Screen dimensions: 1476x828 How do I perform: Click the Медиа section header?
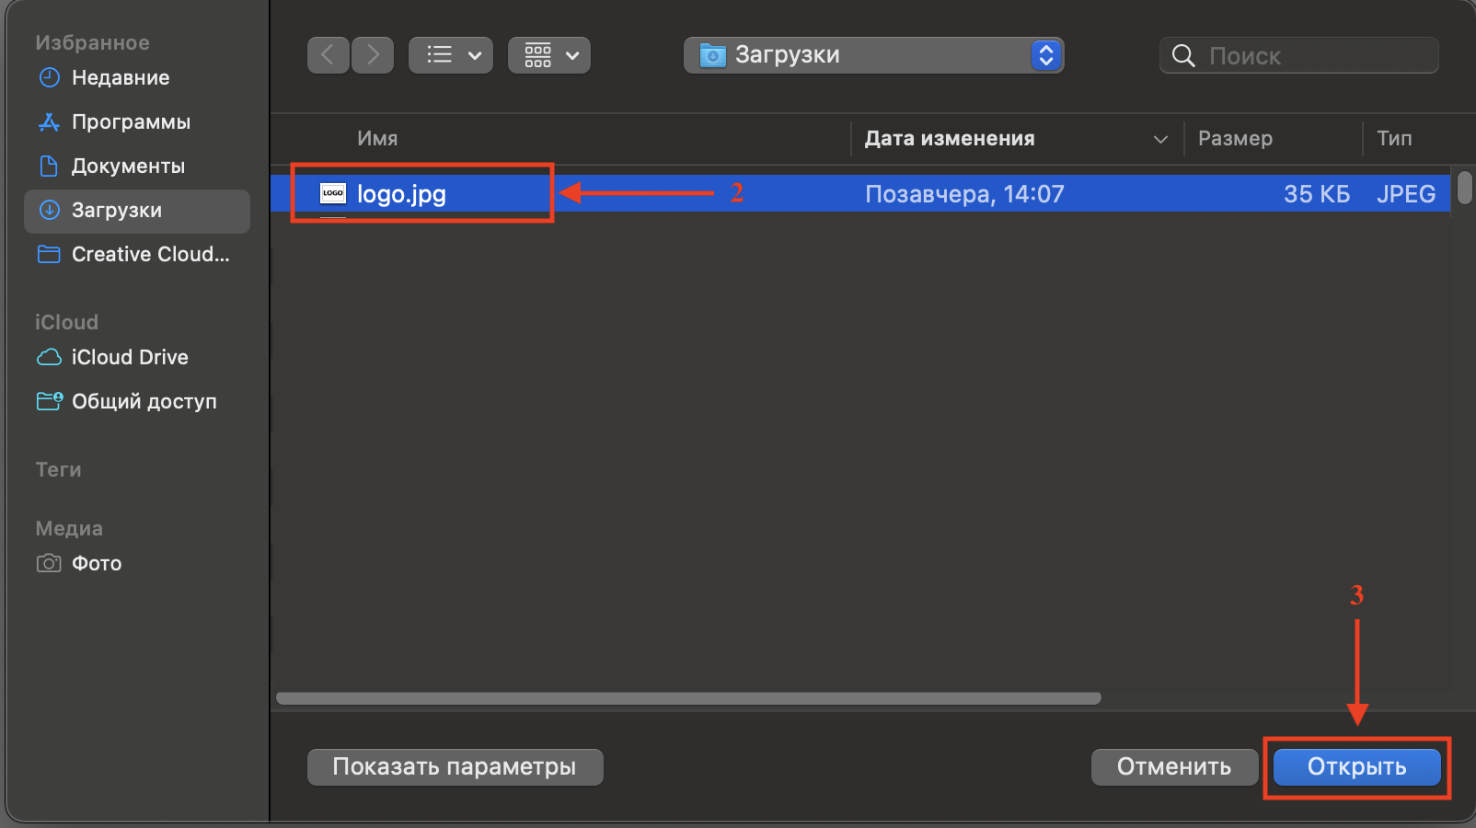69,529
